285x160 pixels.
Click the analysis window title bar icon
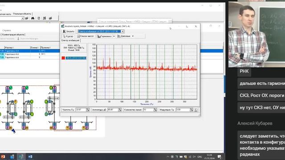[x=63, y=26]
